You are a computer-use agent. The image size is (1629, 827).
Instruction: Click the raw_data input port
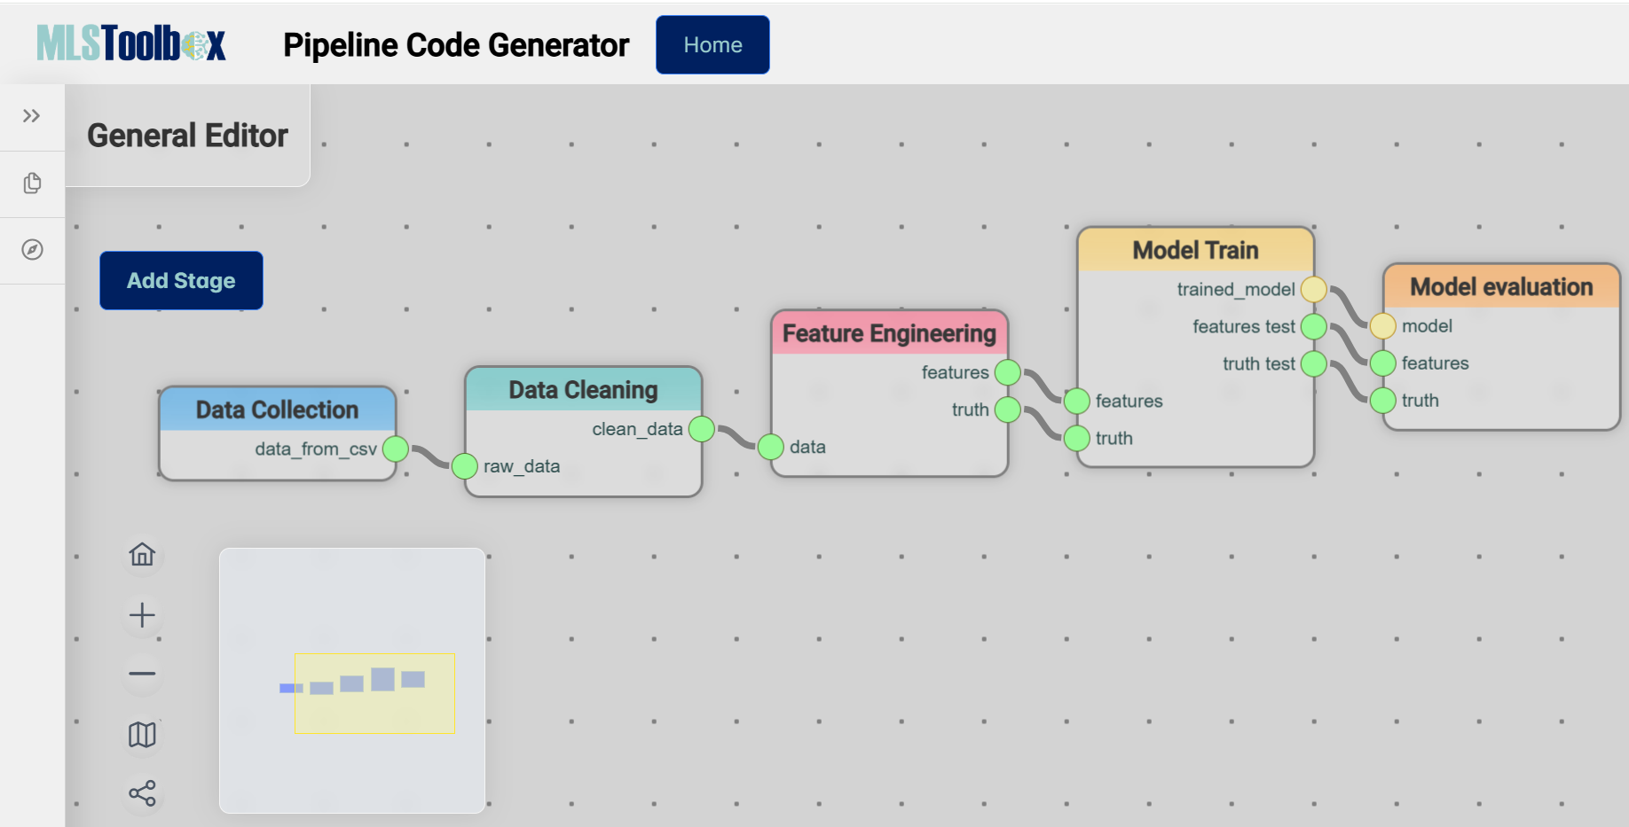(465, 466)
